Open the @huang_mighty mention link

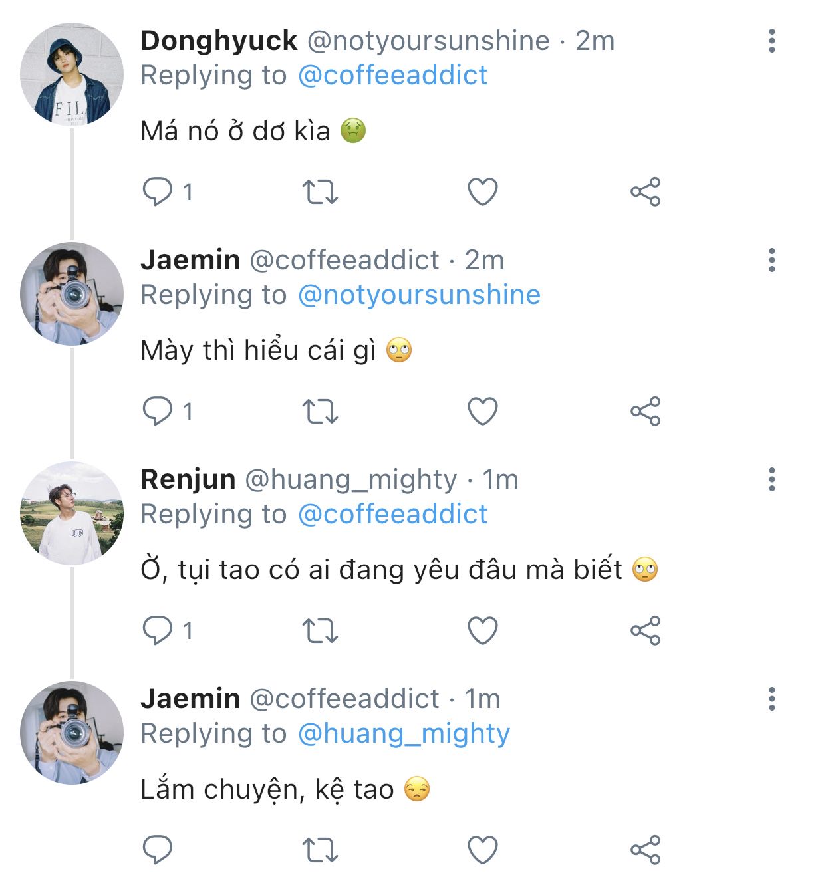(x=404, y=733)
